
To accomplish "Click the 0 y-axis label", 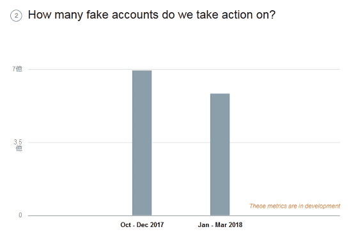I will point(20,215).
